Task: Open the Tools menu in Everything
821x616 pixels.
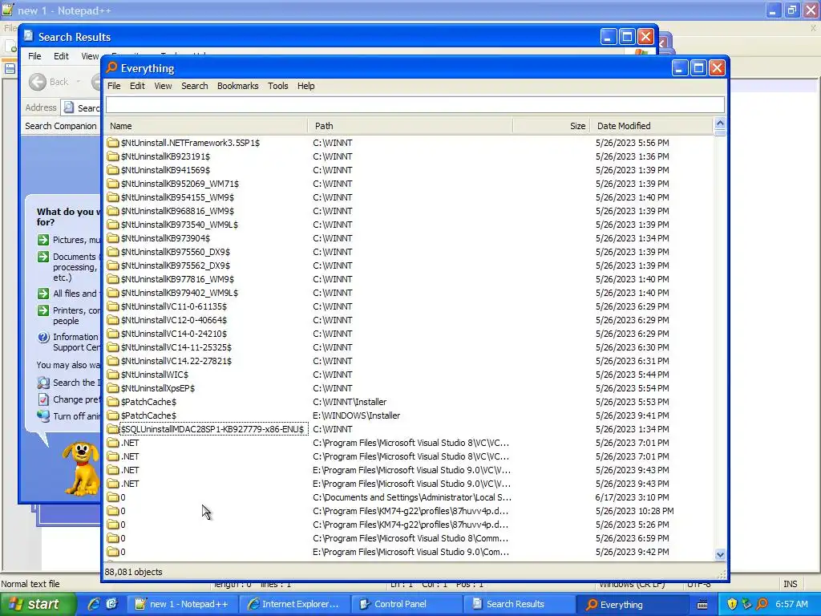Action: [x=278, y=86]
